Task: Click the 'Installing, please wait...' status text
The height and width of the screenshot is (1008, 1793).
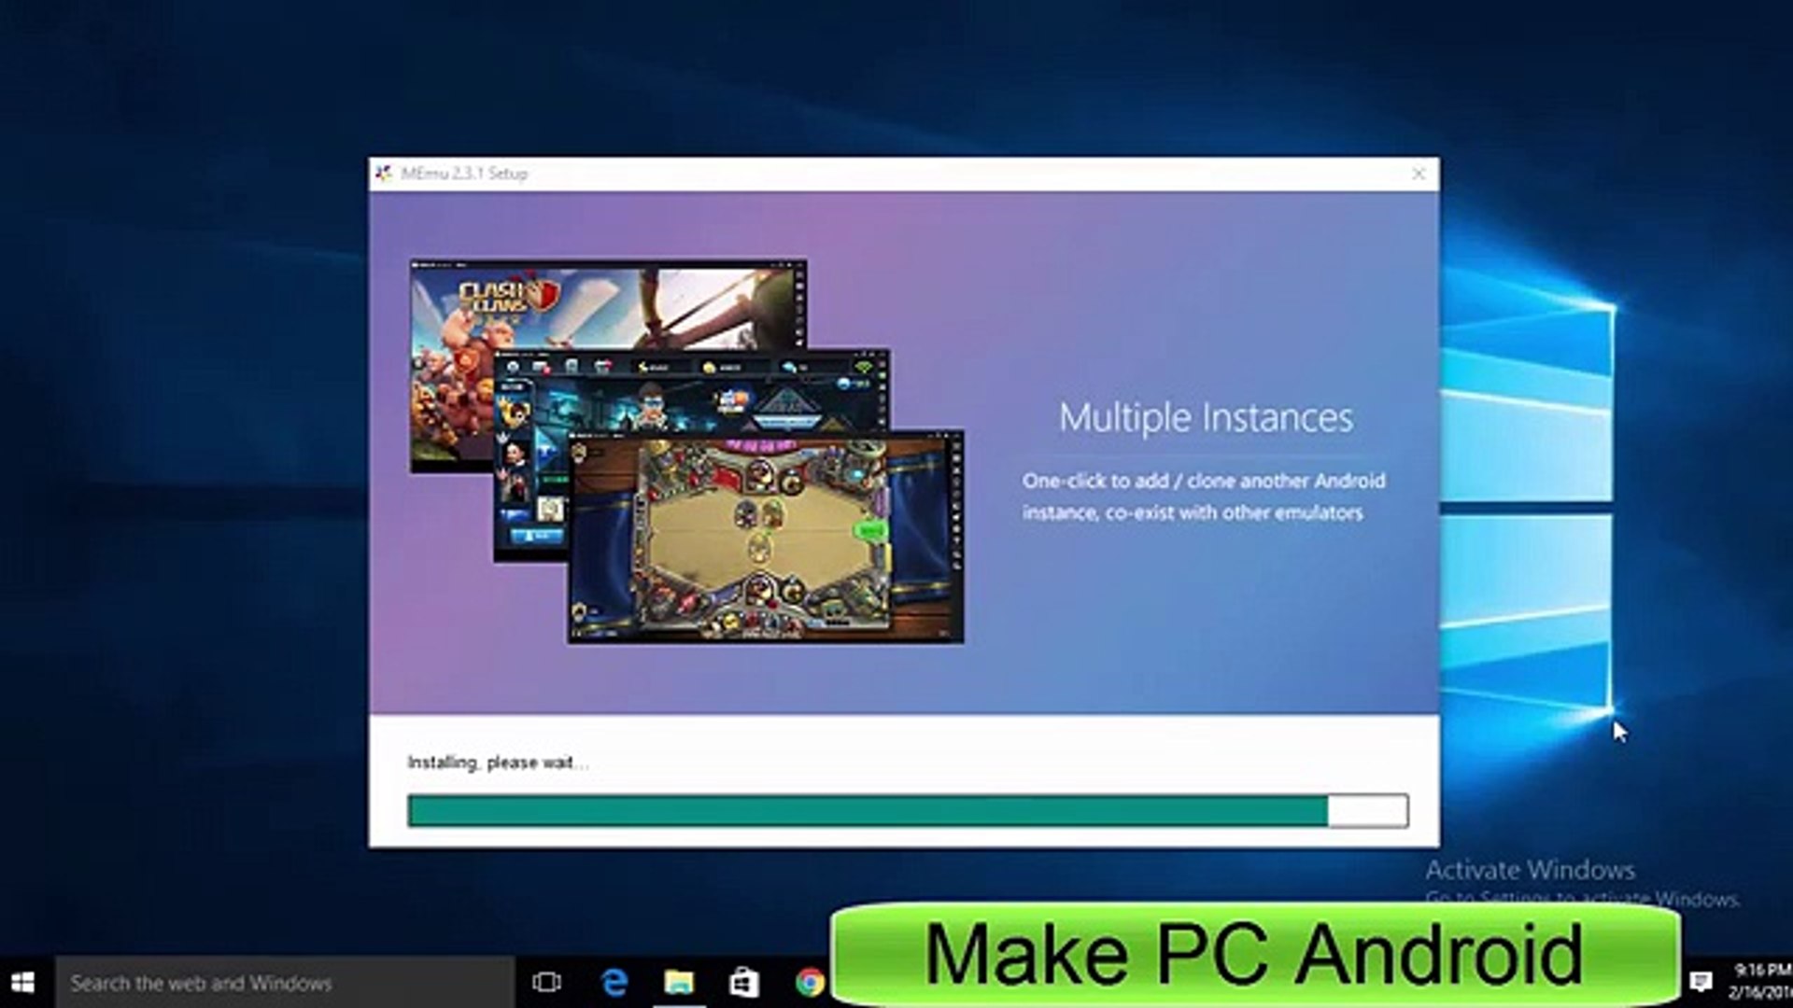Action: 497,763
